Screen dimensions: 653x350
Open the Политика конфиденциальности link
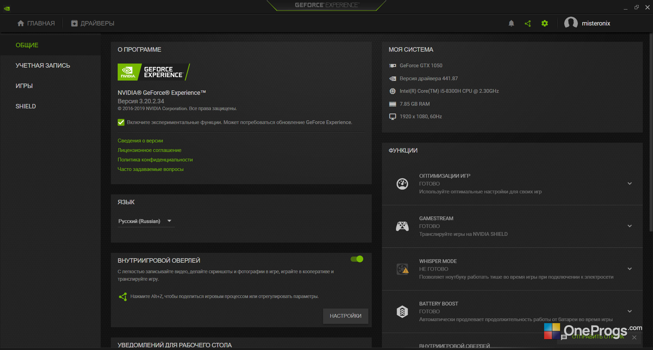click(155, 160)
